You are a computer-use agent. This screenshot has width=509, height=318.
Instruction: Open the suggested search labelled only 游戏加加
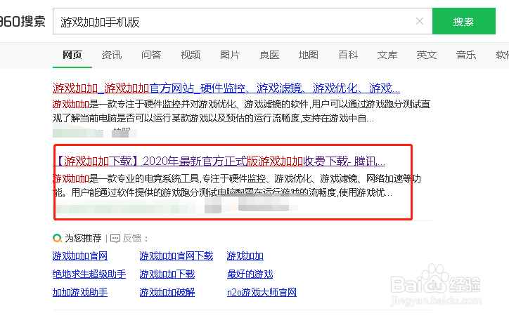coord(245,256)
